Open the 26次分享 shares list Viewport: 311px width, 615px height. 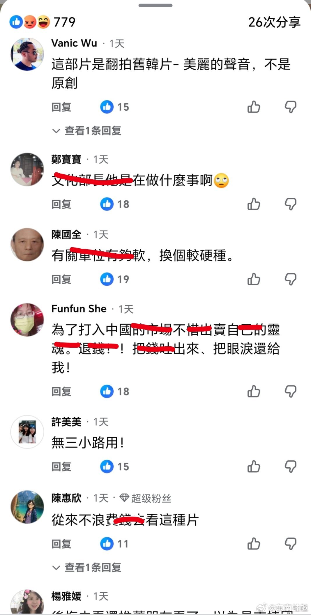(x=274, y=22)
